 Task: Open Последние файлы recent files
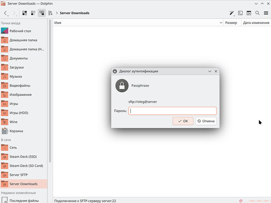(x=24, y=201)
